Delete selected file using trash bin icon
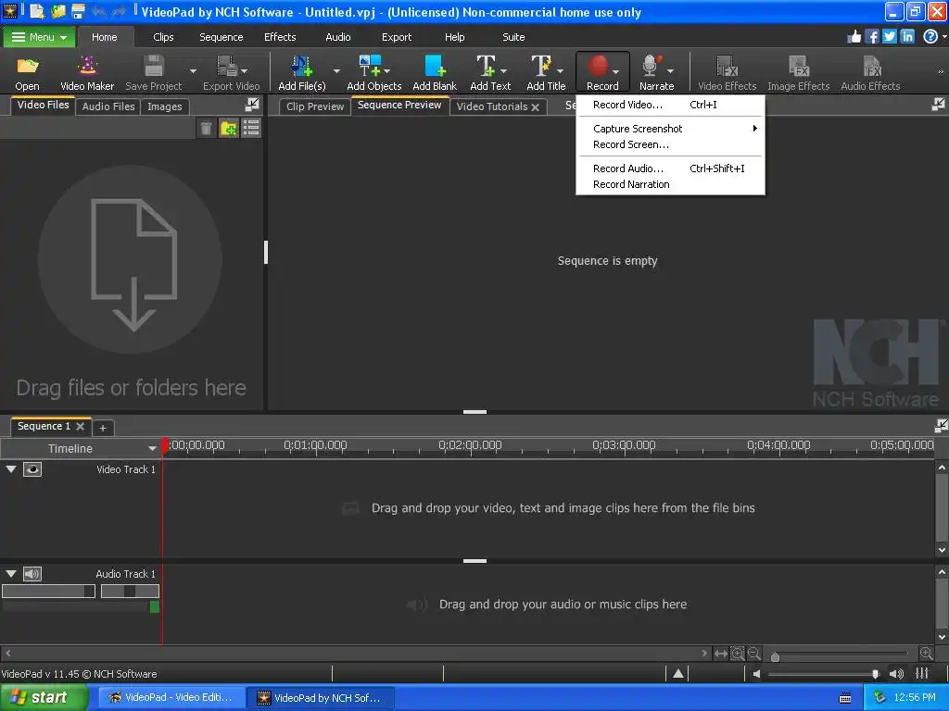The image size is (949, 711). (207, 128)
